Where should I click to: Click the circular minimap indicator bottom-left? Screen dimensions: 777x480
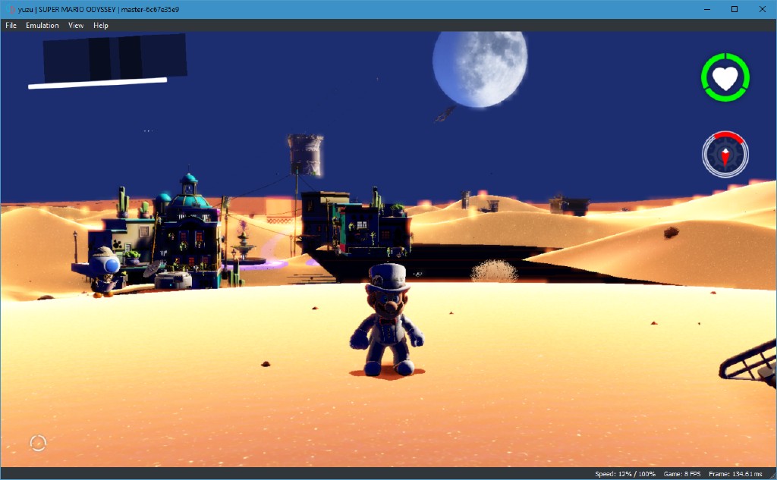[x=37, y=442]
